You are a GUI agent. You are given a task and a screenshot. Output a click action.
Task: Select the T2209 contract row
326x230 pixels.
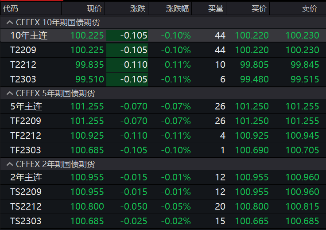coord(23,50)
